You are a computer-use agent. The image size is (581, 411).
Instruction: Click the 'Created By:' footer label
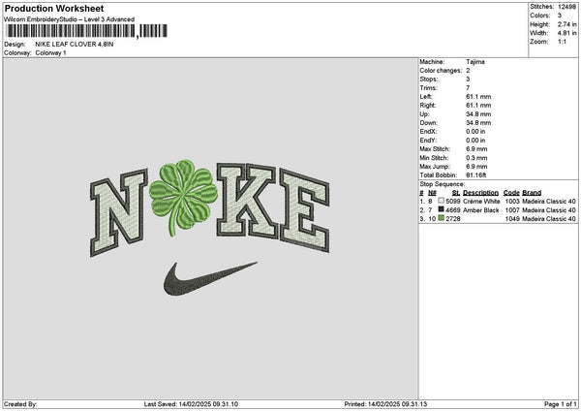pos(20,404)
